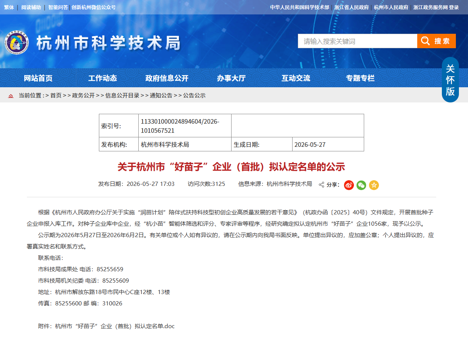Open 创新杭州微信公众号 link

click(x=94, y=7)
